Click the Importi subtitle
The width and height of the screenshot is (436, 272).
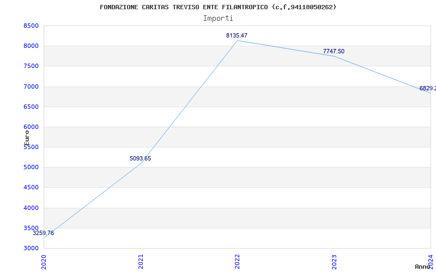point(218,18)
